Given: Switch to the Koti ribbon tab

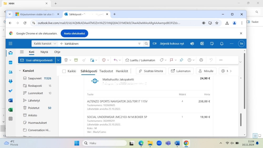Looking at the screenshot, I should [x=32, y=52].
